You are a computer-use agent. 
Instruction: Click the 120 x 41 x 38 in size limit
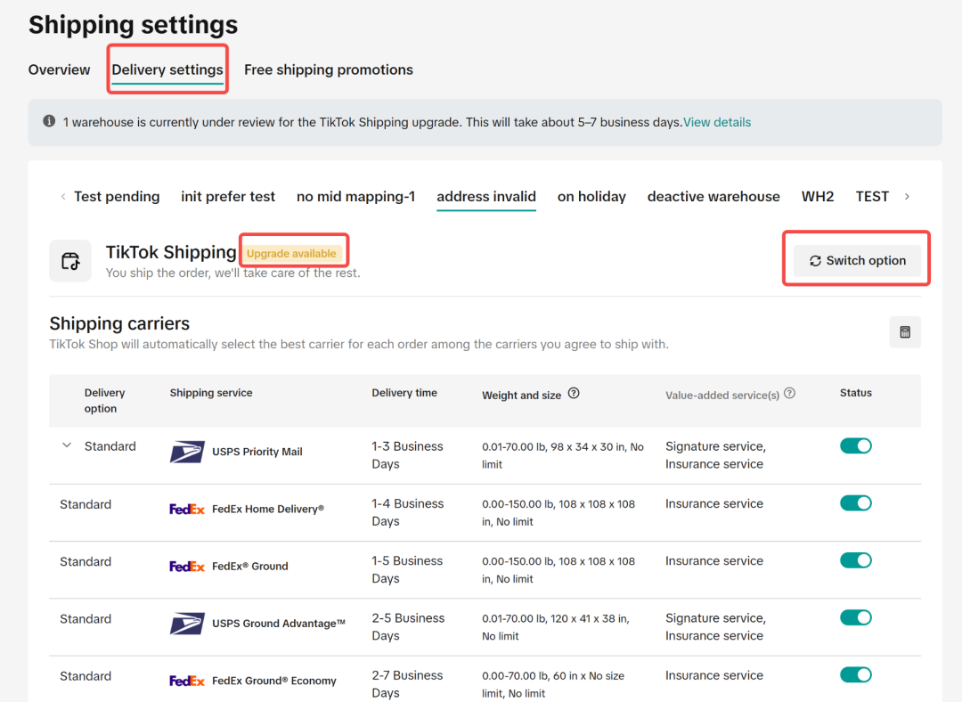590,618
